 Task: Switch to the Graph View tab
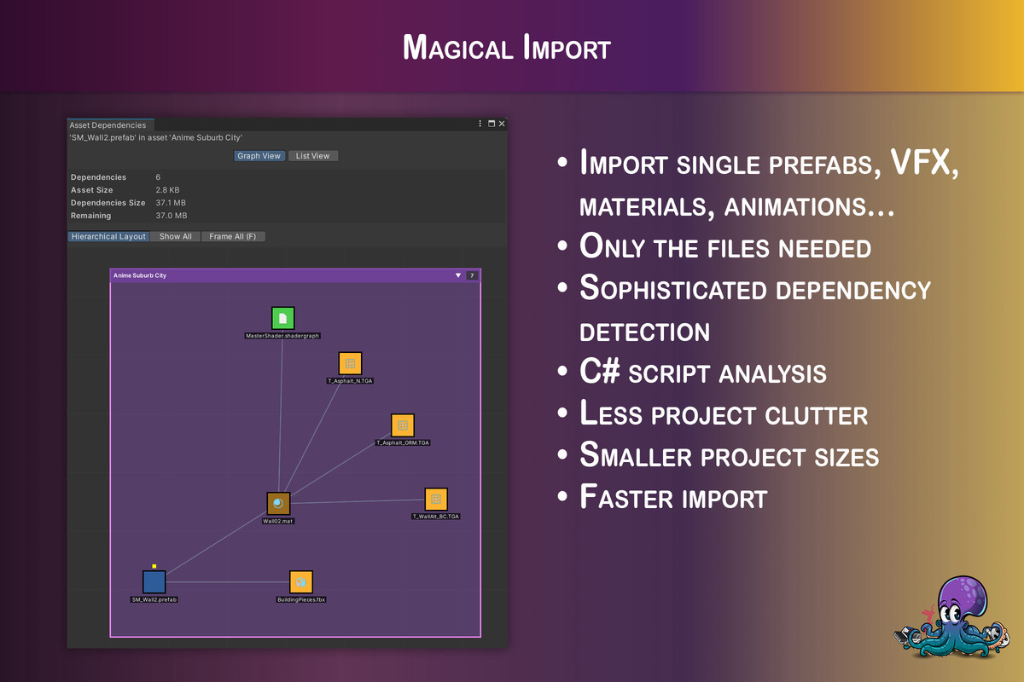259,155
